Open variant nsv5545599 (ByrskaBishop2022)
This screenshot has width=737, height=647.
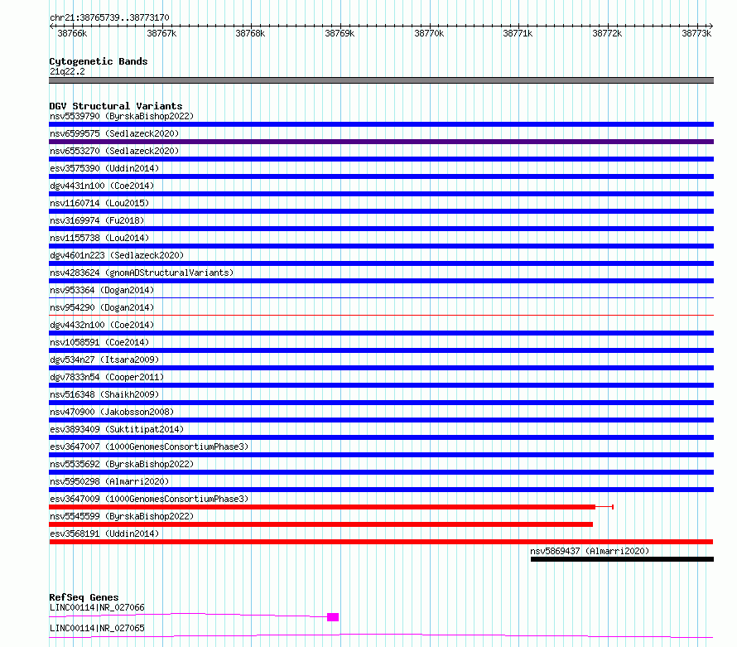(x=122, y=516)
